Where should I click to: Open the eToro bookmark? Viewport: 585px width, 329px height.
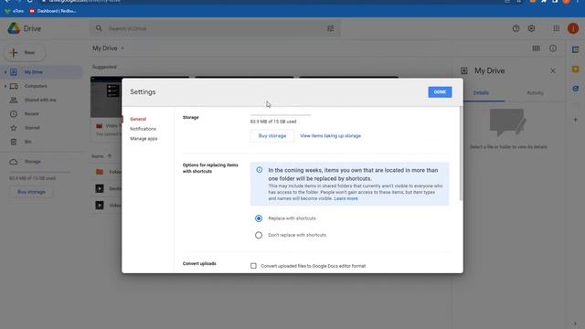click(15, 11)
